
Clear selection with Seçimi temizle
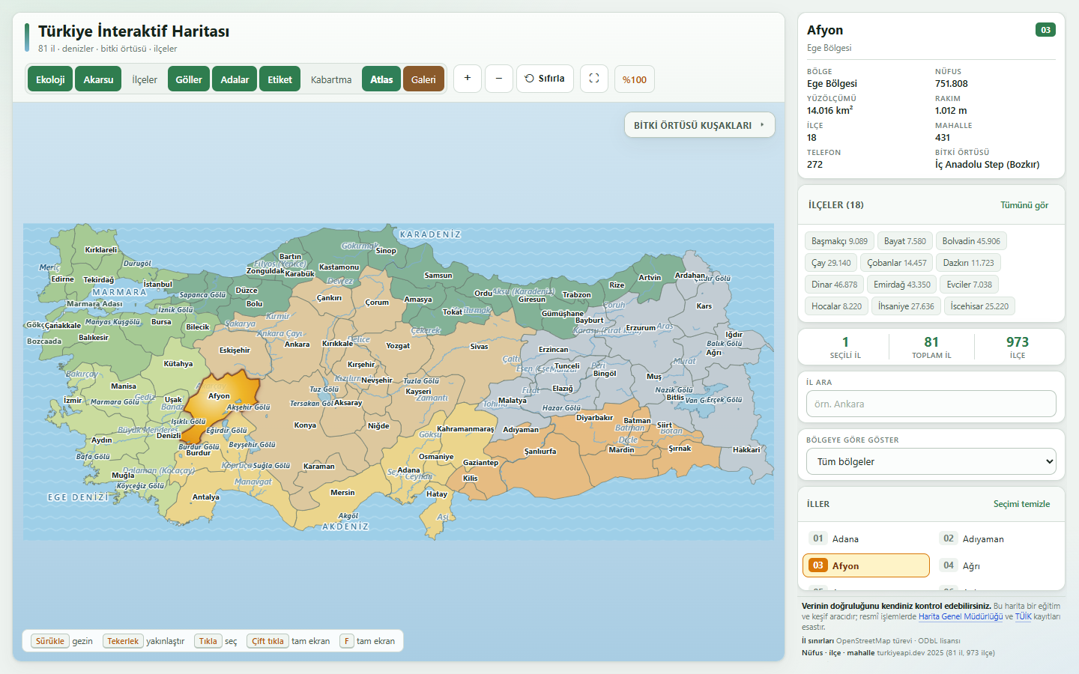tap(1022, 504)
